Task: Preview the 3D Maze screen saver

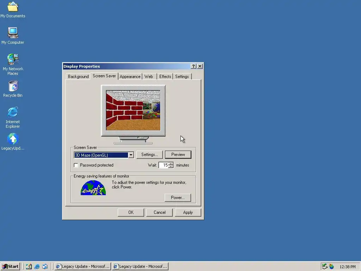Action: point(178,155)
